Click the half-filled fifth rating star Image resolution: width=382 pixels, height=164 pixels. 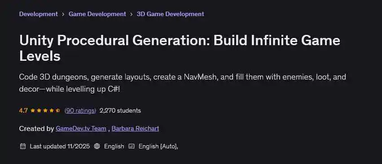coord(58,111)
